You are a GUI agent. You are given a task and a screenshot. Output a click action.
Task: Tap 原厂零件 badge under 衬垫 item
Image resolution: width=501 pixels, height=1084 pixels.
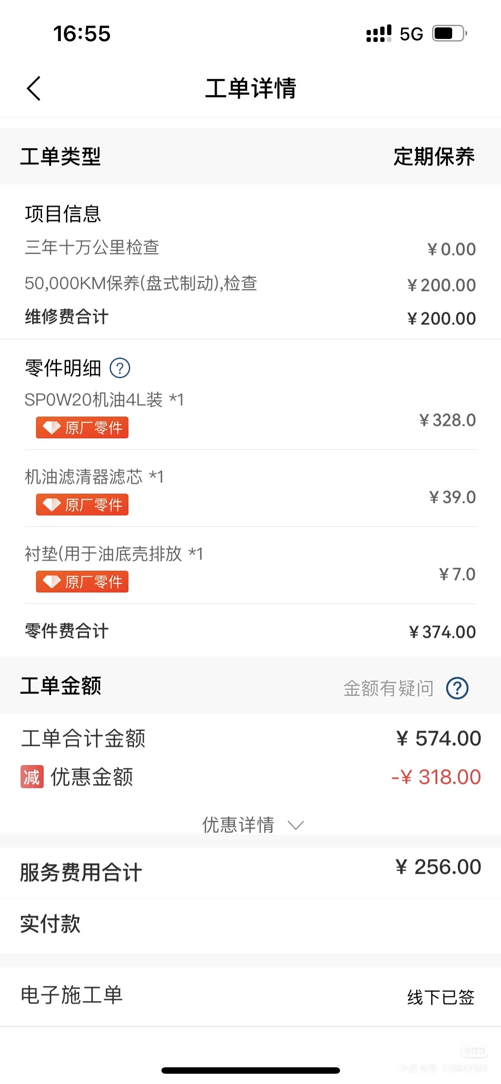82,582
